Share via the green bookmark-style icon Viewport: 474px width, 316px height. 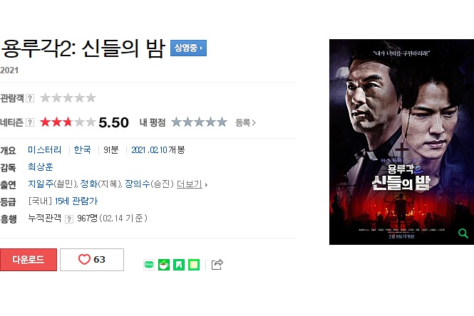(179, 265)
